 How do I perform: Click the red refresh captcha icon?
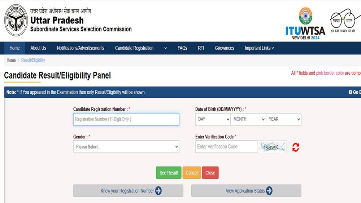pos(296,147)
